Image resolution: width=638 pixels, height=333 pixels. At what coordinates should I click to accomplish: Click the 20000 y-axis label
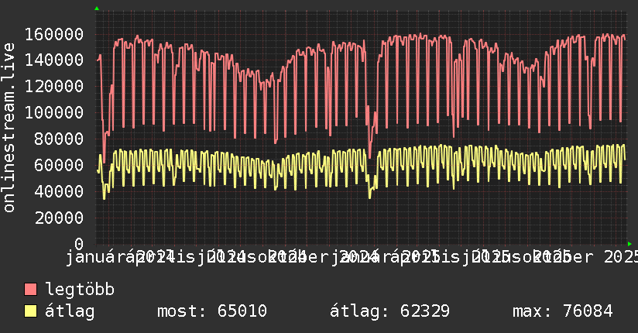60,218
